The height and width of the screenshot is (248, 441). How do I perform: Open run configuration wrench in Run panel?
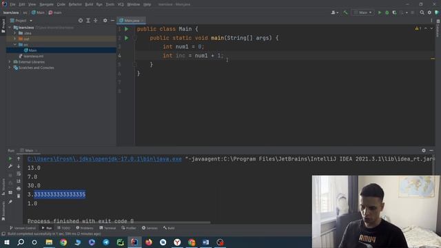coord(10,166)
